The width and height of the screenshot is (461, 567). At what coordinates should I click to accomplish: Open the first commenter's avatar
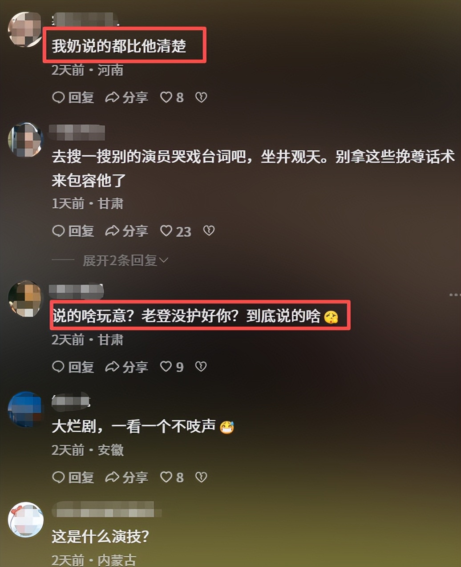[x=25, y=29]
